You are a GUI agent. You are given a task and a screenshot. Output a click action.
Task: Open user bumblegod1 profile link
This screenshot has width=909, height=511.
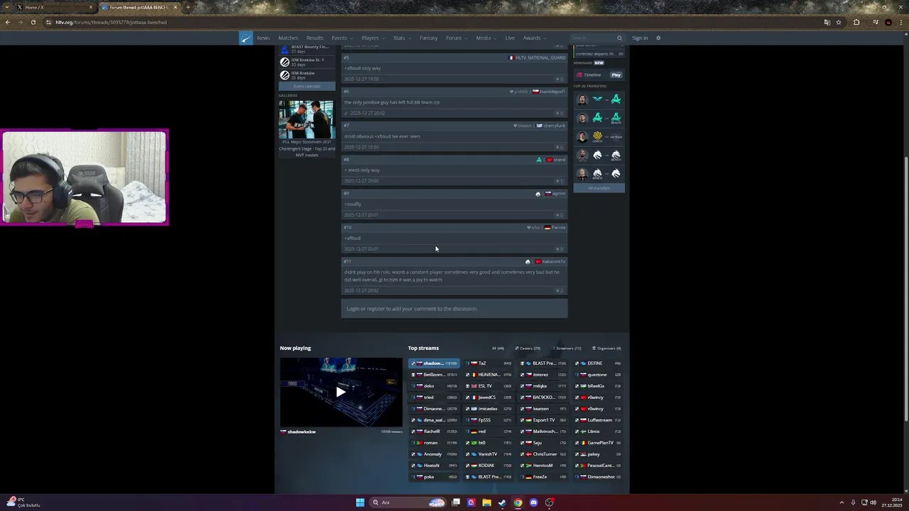552,92
